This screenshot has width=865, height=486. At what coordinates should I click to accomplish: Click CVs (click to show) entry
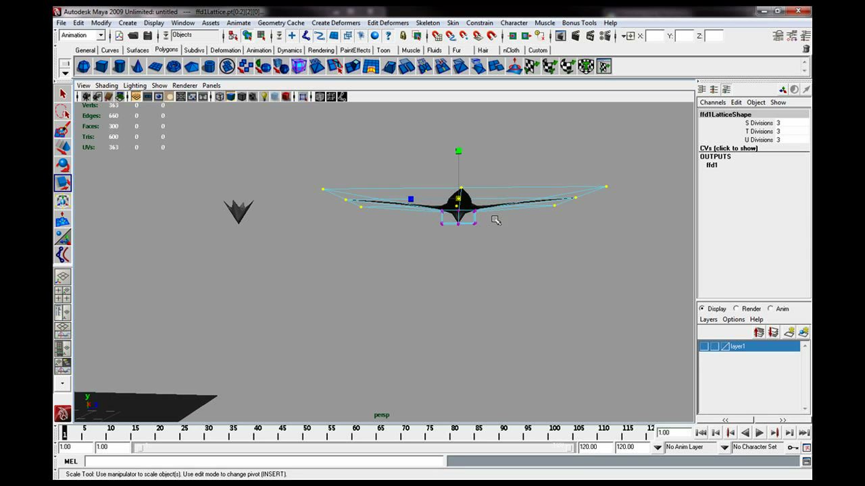728,148
